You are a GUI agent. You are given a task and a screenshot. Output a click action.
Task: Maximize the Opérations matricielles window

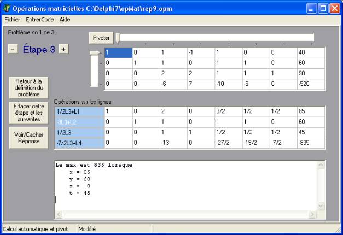(323, 9)
